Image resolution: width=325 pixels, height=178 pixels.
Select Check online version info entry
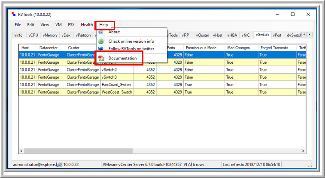(x=131, y=42)
